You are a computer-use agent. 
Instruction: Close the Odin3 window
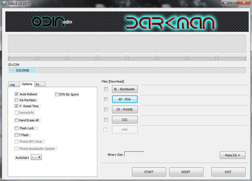coord(244,2)
